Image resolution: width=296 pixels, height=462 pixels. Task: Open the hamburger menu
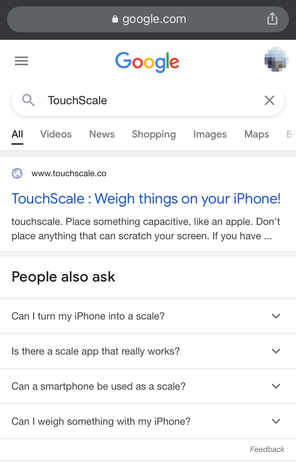click(21, 61)
